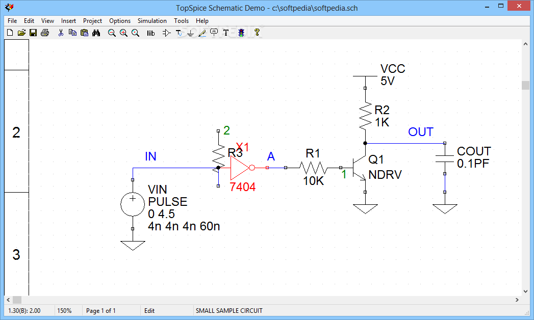This screenshot has width=534, height=320.
Task: Open the Simulation menu
Action: coord(152,21)
